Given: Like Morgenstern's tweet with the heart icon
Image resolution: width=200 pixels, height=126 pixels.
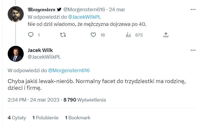Looking at the screenshot, I should (93, 35).
